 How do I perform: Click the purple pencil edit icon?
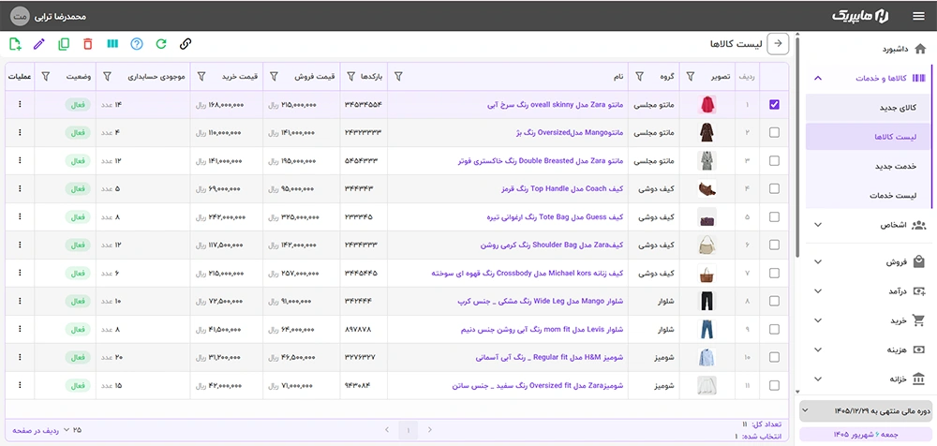pos(39,44)
